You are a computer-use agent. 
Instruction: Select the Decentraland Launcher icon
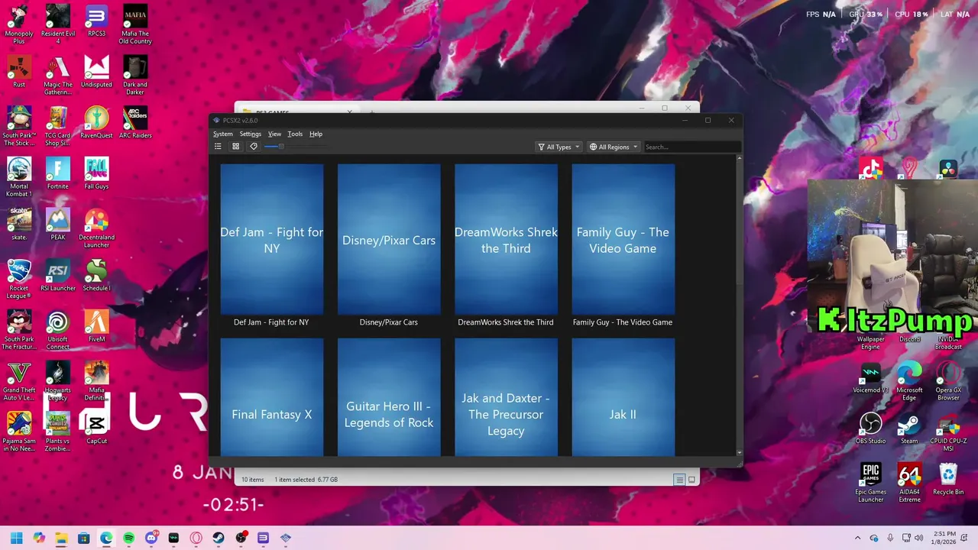tap(96, 228)
